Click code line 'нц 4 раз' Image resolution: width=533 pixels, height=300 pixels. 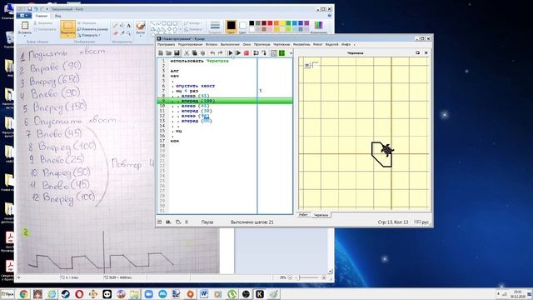click(x=187, y=91)
